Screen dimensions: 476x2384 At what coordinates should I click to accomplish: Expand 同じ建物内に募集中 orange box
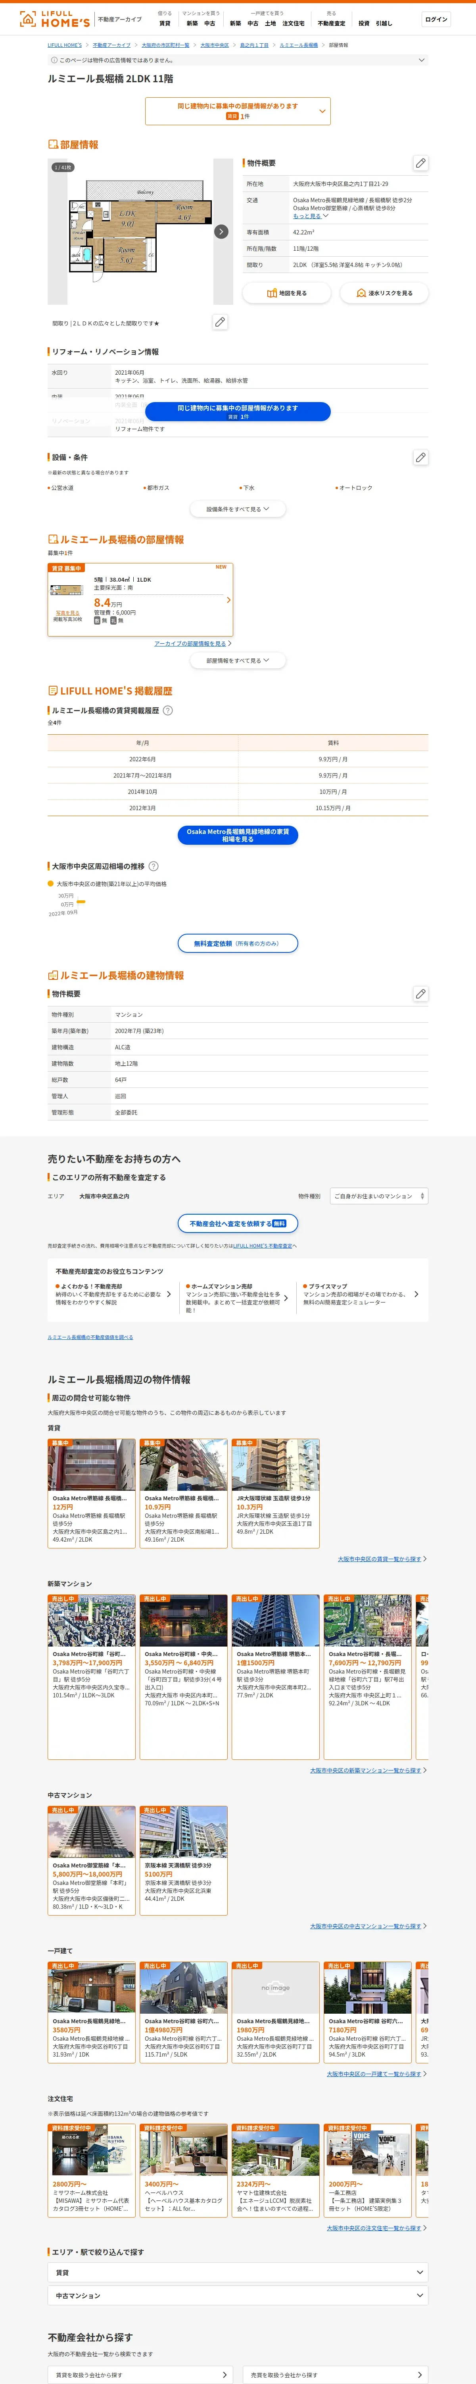[x=238, y=111]
